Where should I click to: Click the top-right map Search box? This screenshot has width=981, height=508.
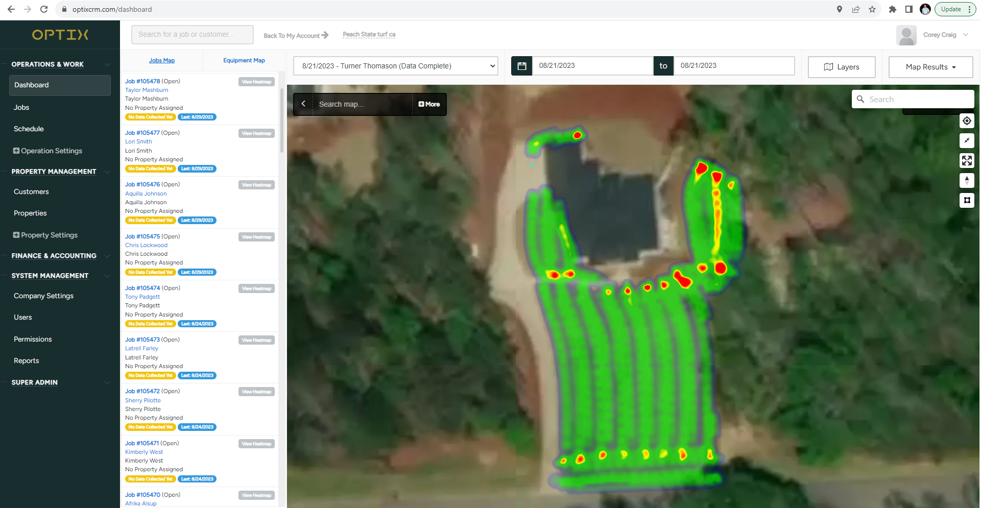tap(913, 99)
